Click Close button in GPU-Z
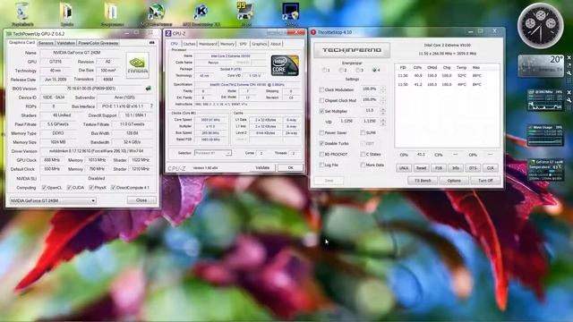The image size is (573, 322). point(141,200)
